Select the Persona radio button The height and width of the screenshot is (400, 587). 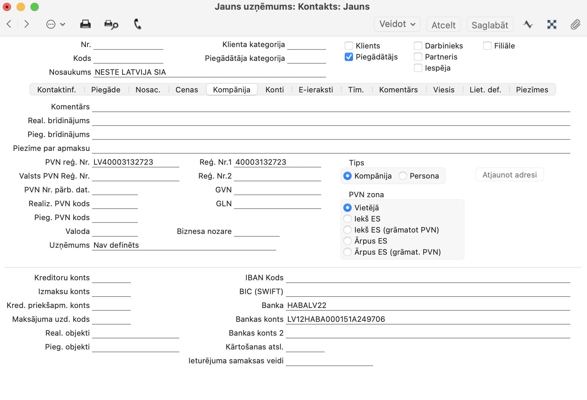403,176
